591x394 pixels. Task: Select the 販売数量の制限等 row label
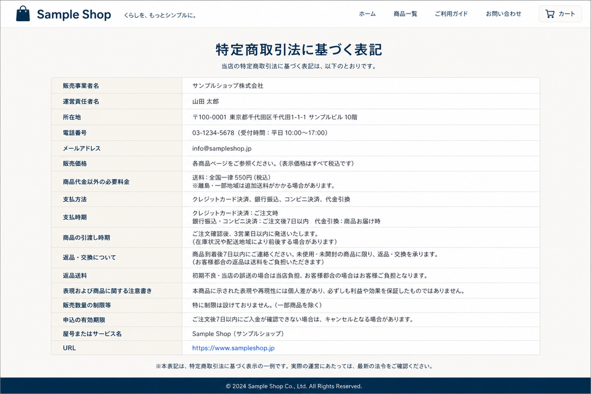pyautogui.click(x=87, y=305)
